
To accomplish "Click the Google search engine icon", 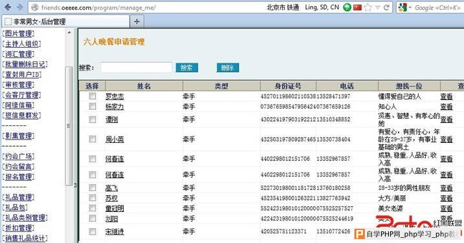I will pos(402,7).
